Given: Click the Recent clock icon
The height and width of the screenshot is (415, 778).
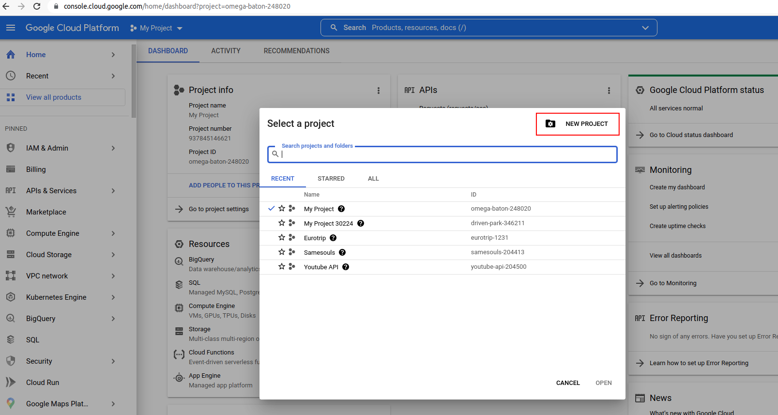Looking at the screenshot, I should tap(11, 76).
